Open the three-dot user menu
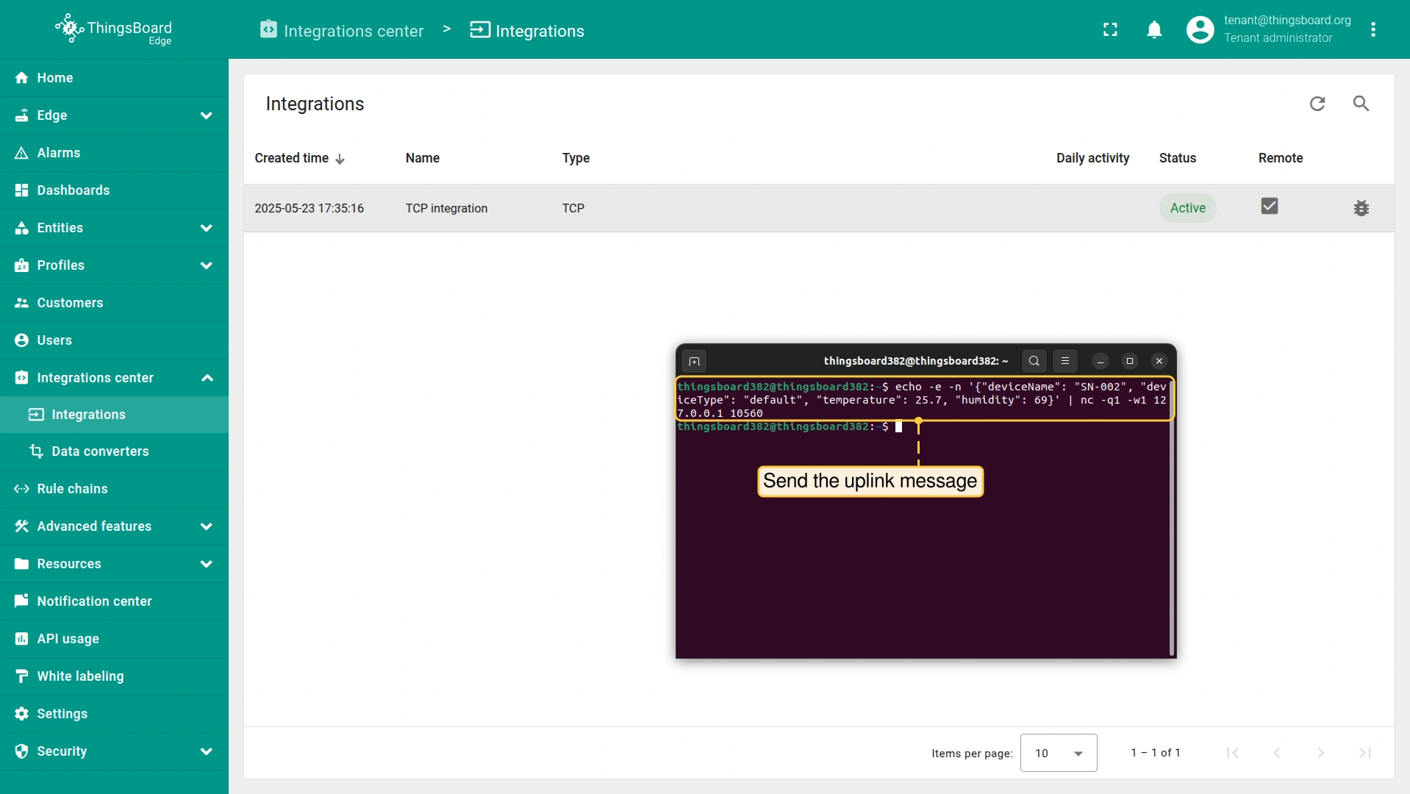Image resolution: width=1410 pixels, height=794 pixels. pos(1373,29)
